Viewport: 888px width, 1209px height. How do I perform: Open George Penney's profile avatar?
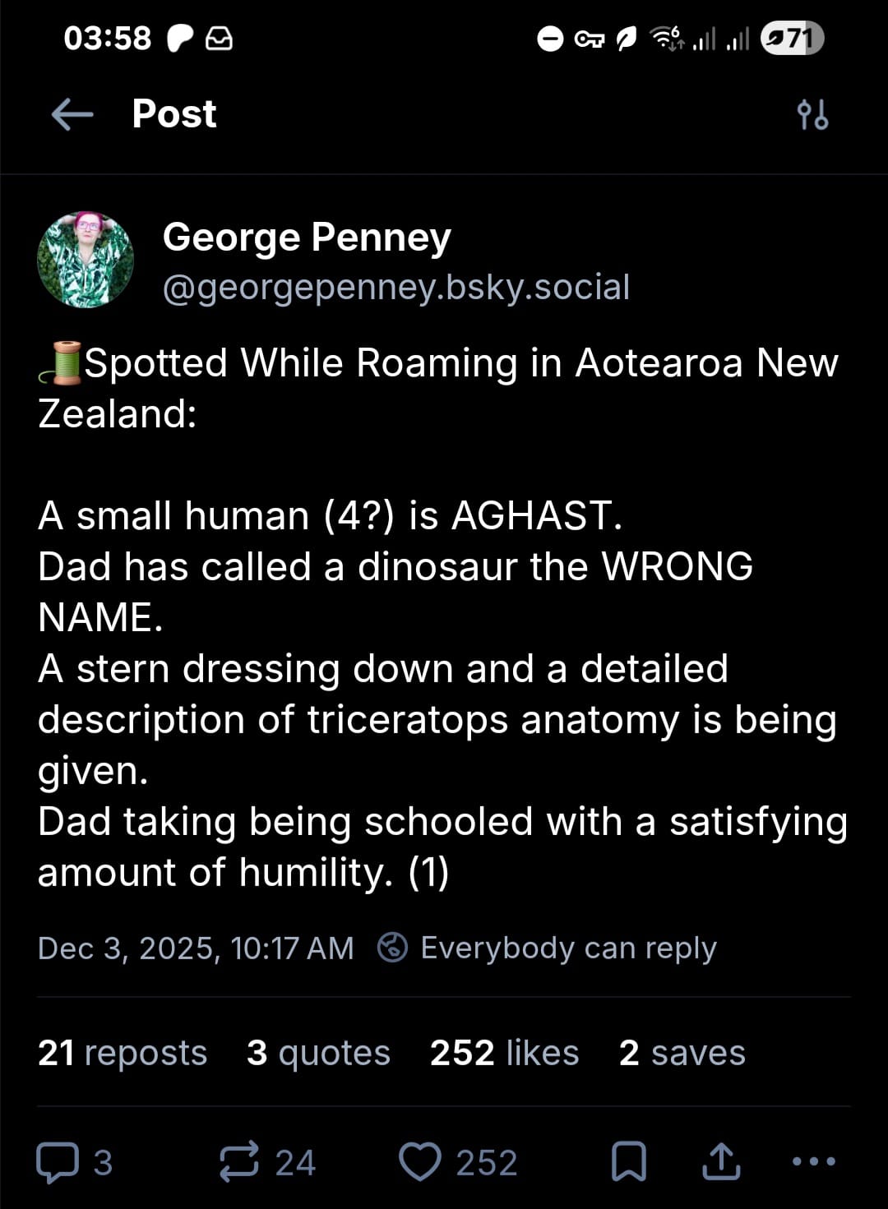[86, 261]
